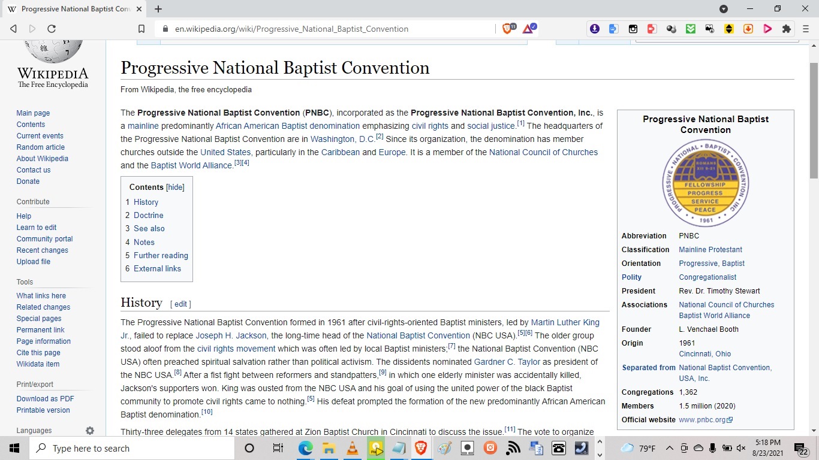Image resolution: width=819 pixels, height=460 pixels.
Task: Open the languages settings gear icon
Action: click(90, 431)
